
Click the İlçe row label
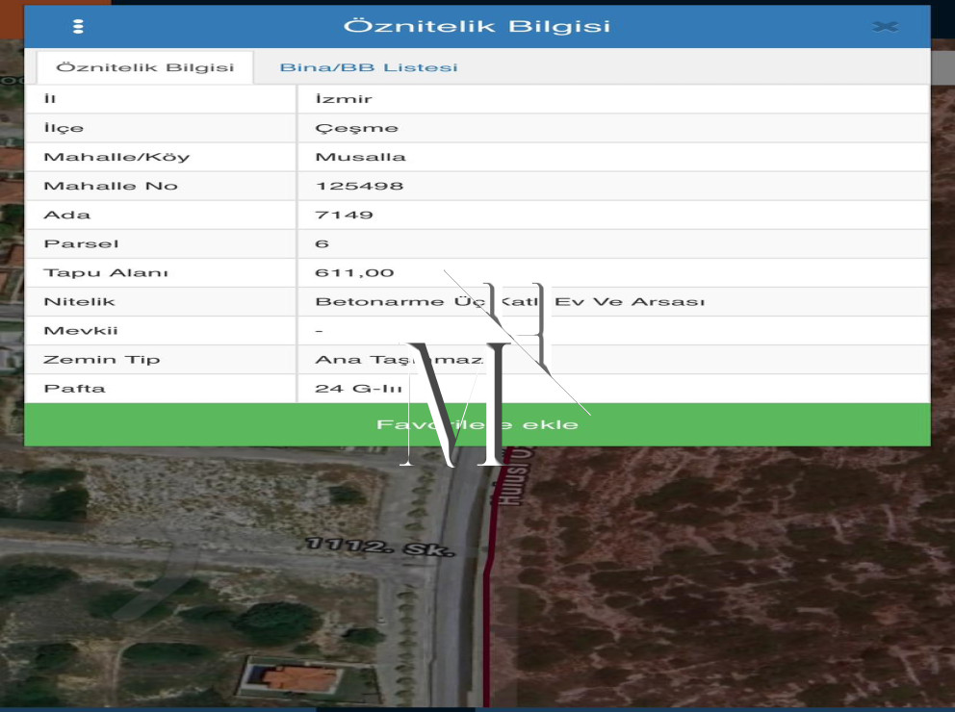coord(64,128)
